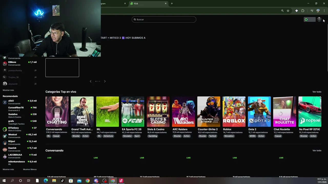Open Daarick channel in sidebar
The height and width of the screenshot is (184, 328).
tap(20, 149)
